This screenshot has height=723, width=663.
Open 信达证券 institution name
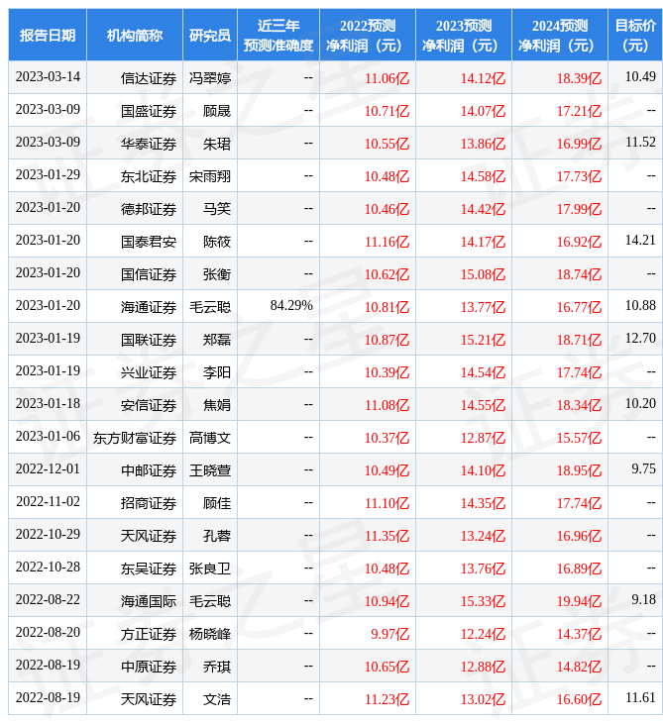coord(149,77)
